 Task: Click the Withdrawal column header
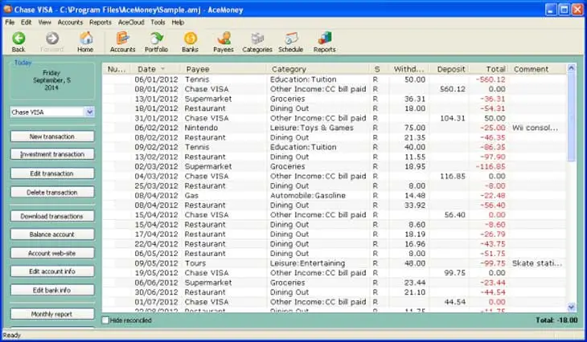408,69
